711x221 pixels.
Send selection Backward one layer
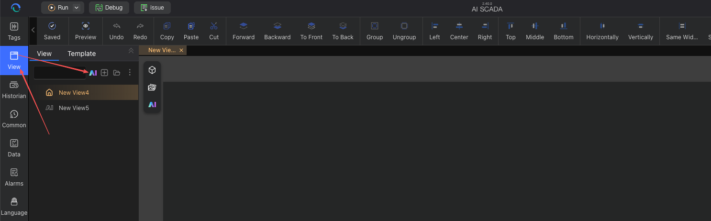(x=278, y=31)
